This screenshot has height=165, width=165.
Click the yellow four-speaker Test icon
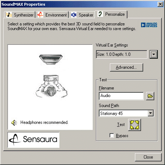(x=135, y=125)
